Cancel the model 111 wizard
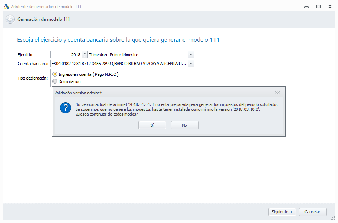The width and height of the screenshot is (338, 223). [313, 212]
